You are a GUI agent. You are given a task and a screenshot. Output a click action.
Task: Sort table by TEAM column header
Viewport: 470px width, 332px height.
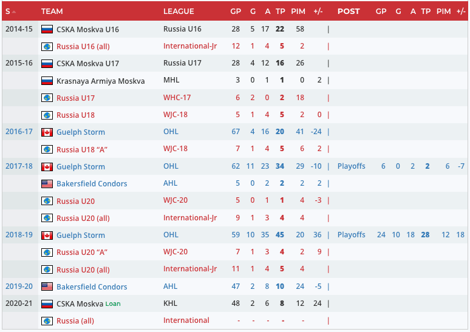(x=52, y=12)
